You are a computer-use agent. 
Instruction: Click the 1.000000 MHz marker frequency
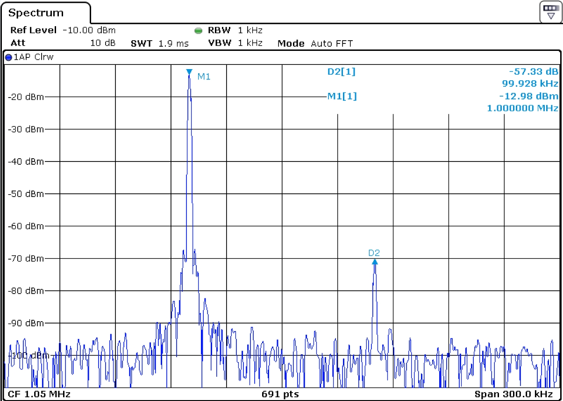coord(523,108)
